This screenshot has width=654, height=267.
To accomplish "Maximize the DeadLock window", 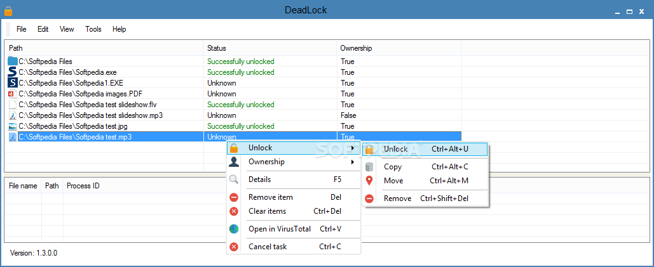I will coord(630,11).
